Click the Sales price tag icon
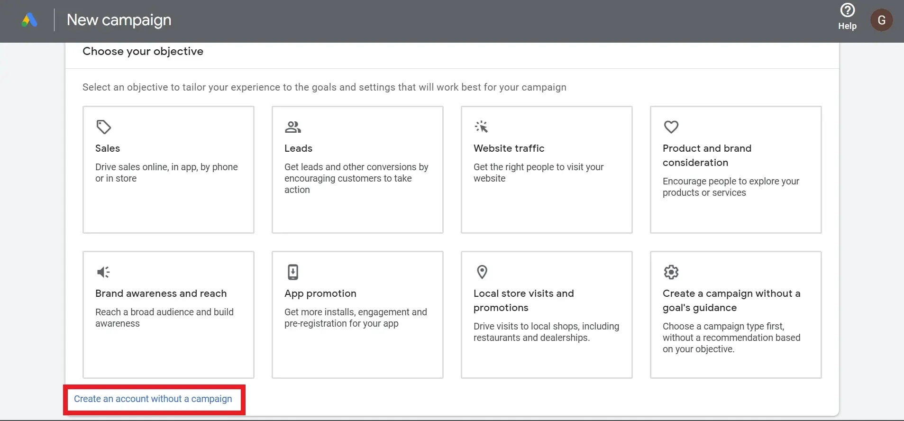Image resolution: width=904 pixels, height=421 pixels. point(104,127)
